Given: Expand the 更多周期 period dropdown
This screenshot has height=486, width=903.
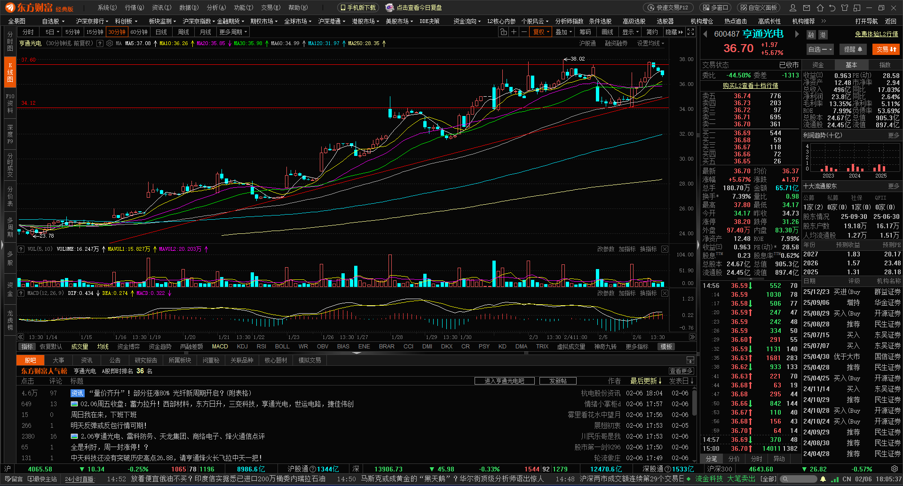Looking at the screenshot, I should tap(233, 32).
